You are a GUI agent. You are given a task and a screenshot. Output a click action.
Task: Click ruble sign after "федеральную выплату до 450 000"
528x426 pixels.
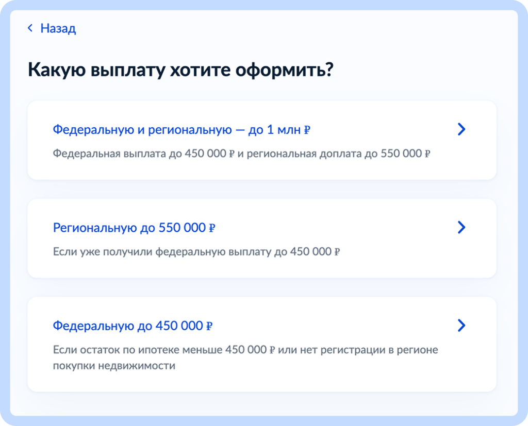[337, 252]
